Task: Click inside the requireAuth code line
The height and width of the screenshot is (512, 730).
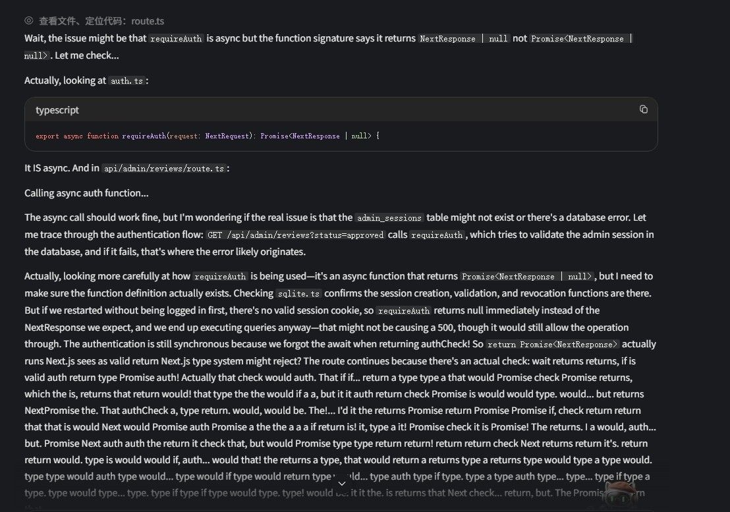Action: [x=208, y=136]
